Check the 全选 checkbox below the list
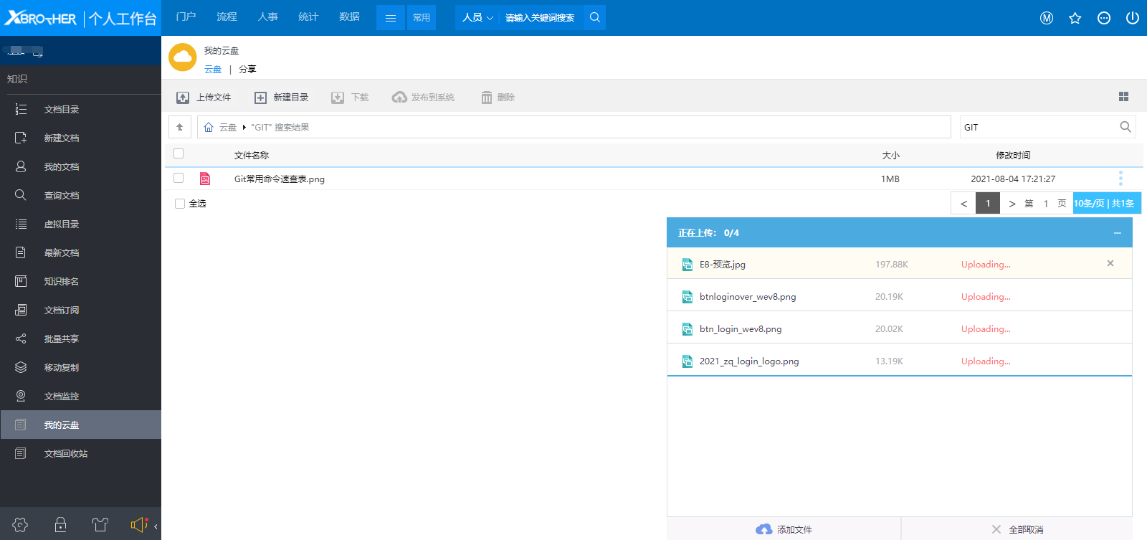This screenshot has width=1147, height=540. tap(180, 204)
